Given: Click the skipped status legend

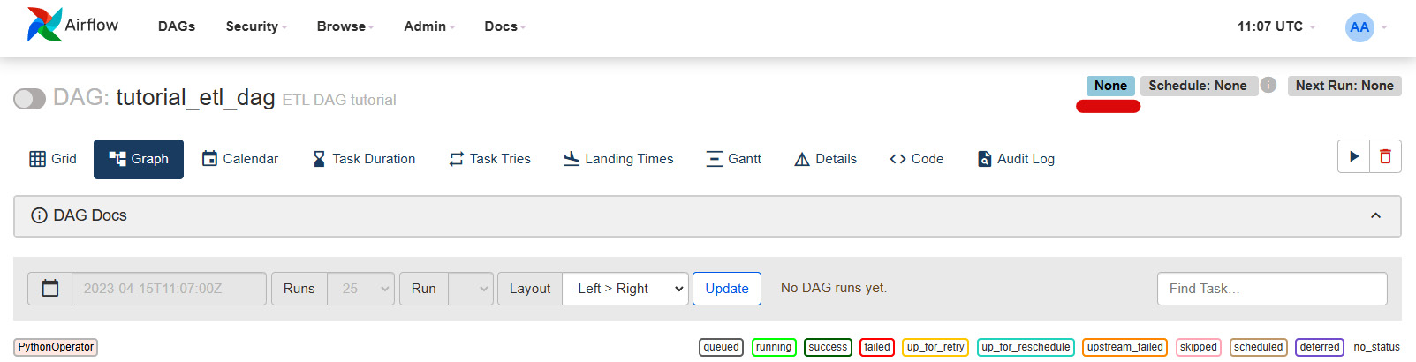Looking at the screenshot, I should click(1199, 347).
